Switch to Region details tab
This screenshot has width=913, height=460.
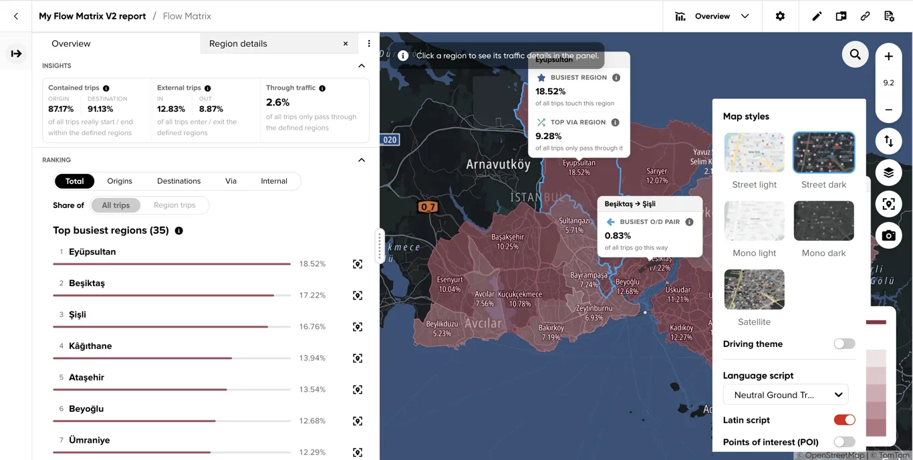tap(238, 43)
